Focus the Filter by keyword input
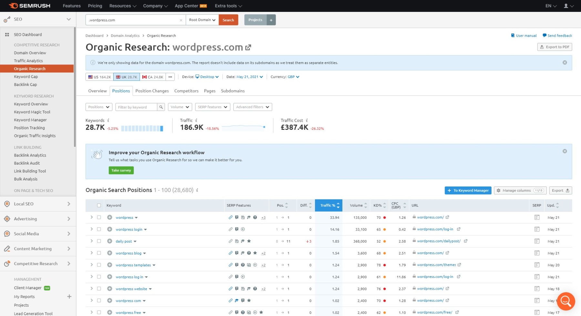This screenshot has height=316, width=581. pos(136,107)
